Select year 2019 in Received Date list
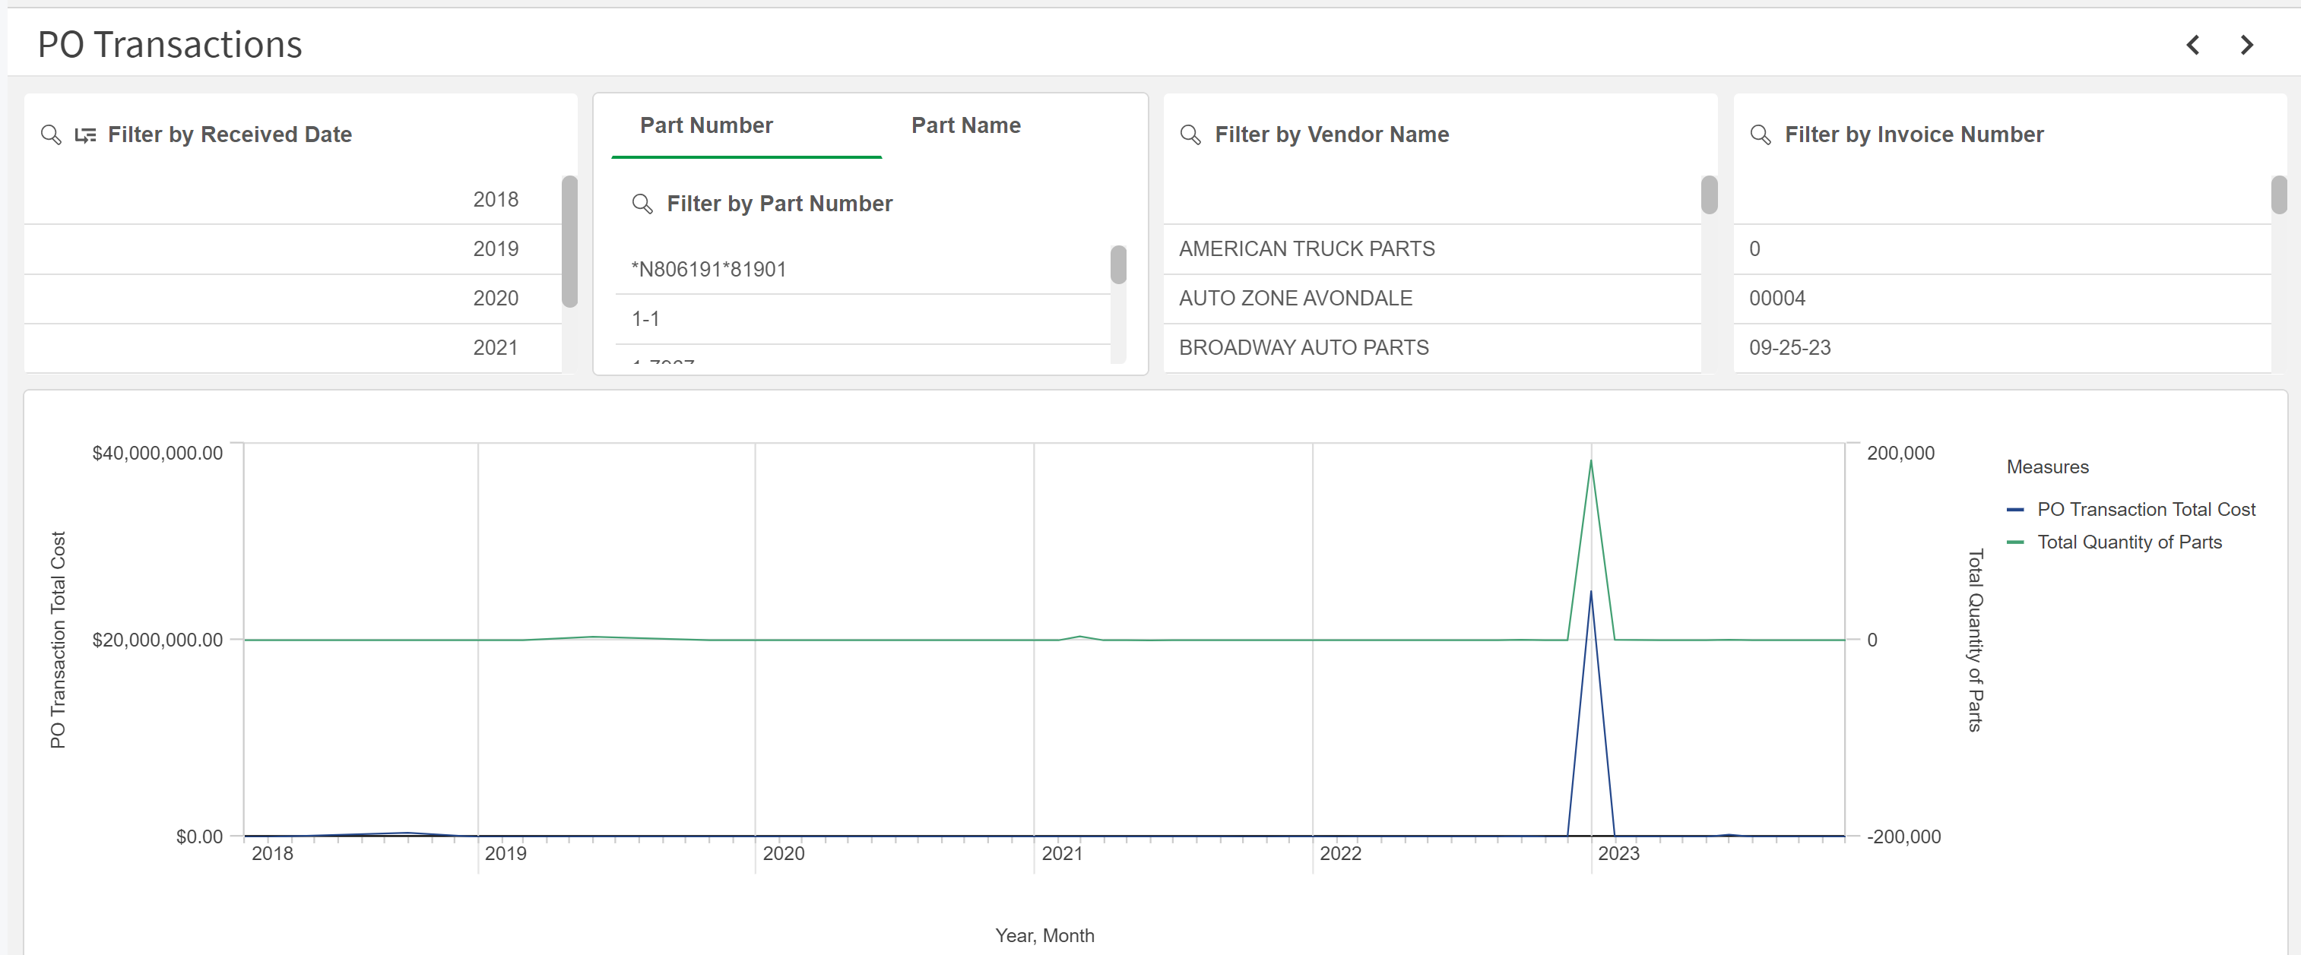 pos(495,249)
